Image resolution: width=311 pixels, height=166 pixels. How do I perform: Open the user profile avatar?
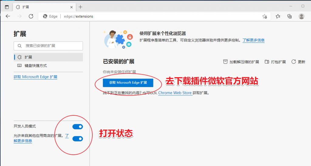click(302, 16)
